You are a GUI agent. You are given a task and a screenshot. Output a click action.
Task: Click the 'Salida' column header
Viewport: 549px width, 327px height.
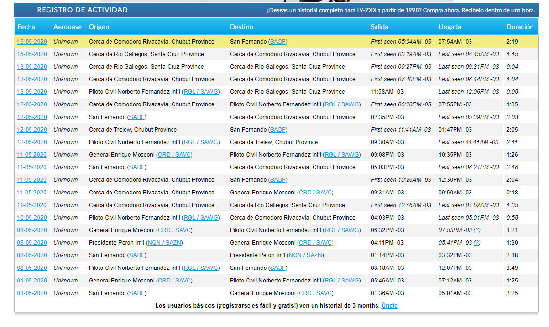(x=379, y=27)
